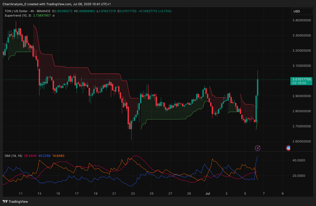Click the high price value H3.06968862

click(x=85, y=11)
